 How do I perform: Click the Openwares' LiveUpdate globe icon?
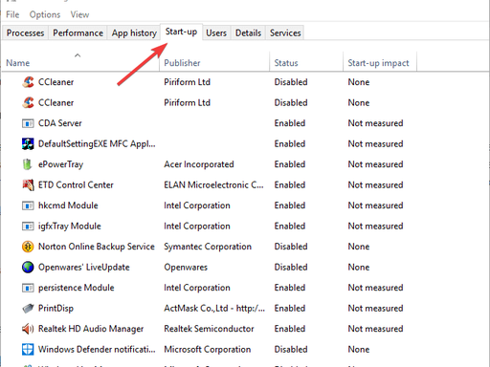28,268
